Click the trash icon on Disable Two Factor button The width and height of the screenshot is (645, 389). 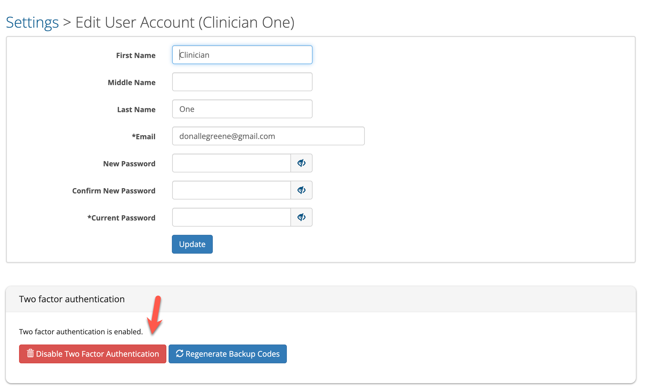pyautogui.click(x=30, y=354)
